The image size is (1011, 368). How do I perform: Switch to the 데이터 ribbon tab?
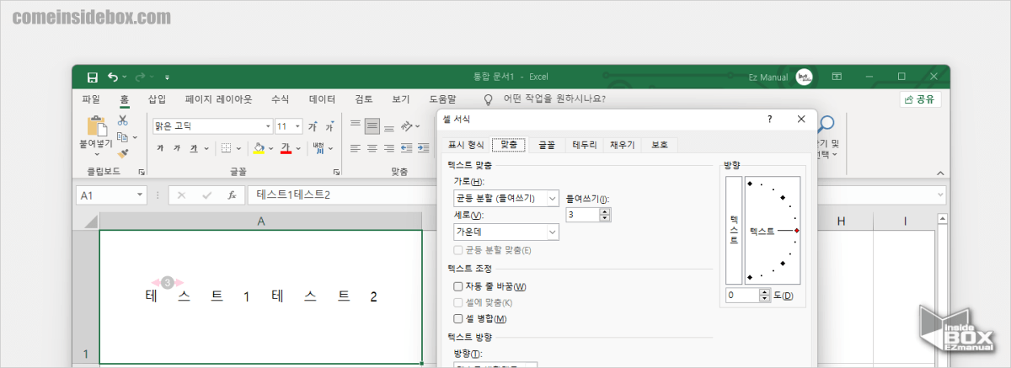(x=322, y=99)
